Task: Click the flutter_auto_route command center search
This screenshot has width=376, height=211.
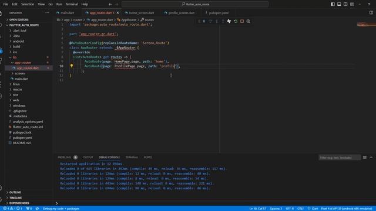Action: tap(195, 4)
